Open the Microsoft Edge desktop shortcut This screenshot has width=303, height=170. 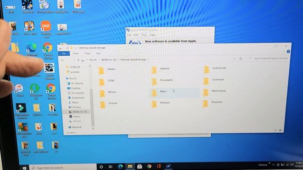tap(32, 50)
